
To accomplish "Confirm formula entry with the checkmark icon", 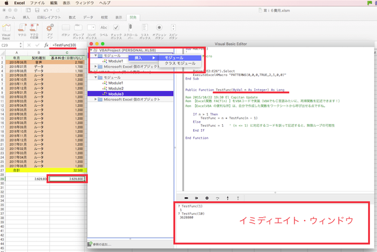I will pyautogui.click(x=37, y=45).
